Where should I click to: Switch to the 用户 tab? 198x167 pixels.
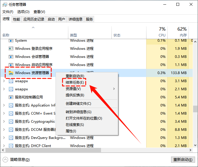(x=61, y=19)
